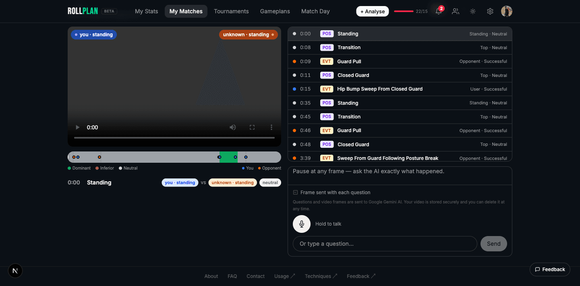Open the About footer link
Screen dimensions: 580x286
(211, 276)
